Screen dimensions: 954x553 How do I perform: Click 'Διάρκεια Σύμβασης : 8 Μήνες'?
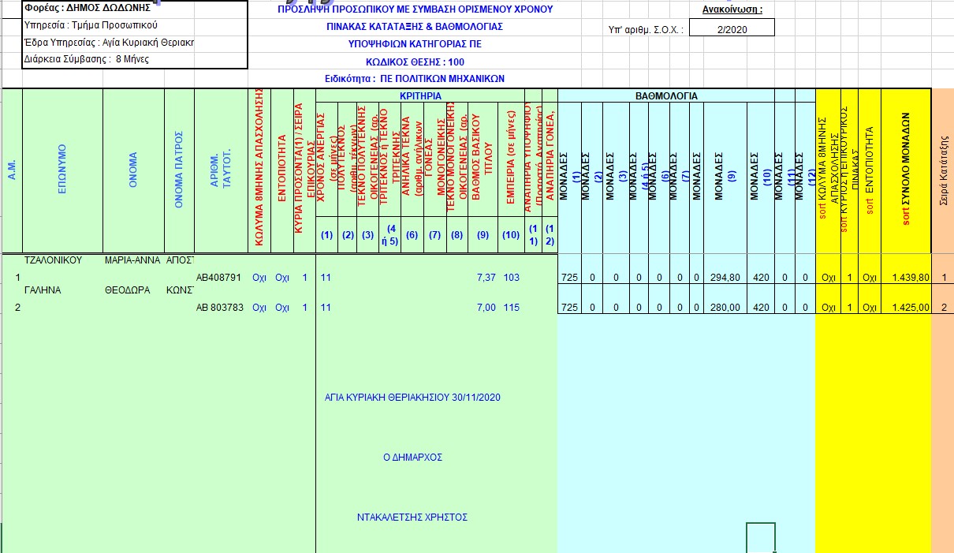[87, 59]
